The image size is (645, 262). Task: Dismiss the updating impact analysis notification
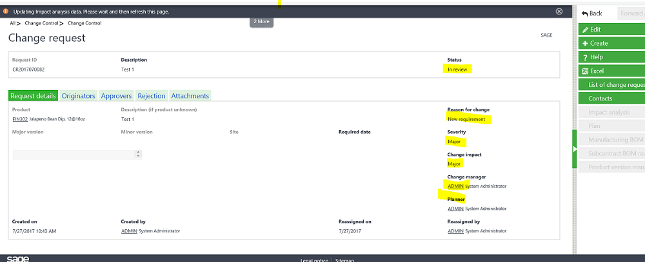(x=559, y=12)
